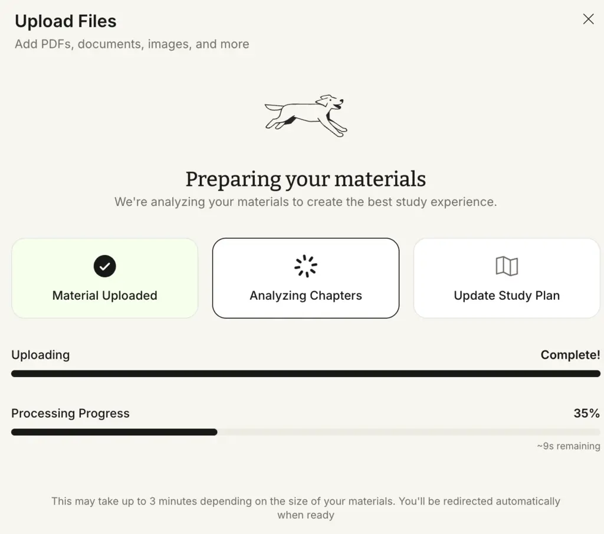Click the Add PDFs, documents subtitle text
The height and width of the screenshot is (534, 604).
(x=132, y=44)
